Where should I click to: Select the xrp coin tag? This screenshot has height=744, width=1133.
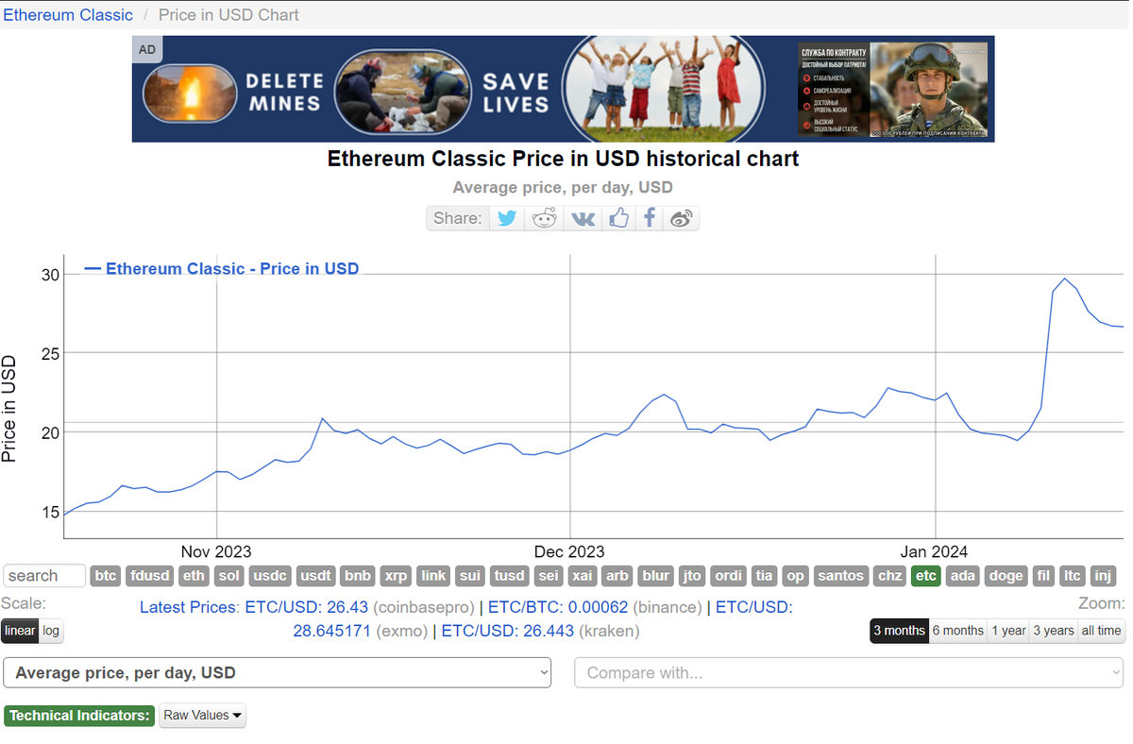tap(397, 576)
